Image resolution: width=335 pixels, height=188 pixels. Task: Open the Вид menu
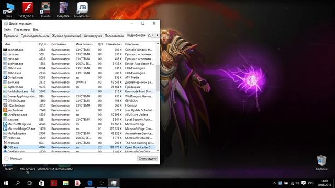pos(36,29)
